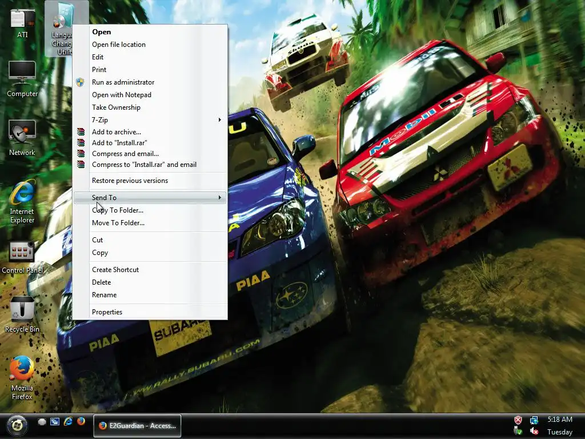585x439 pixels.
Task: Select Restore previous versions
Action: 150,181
